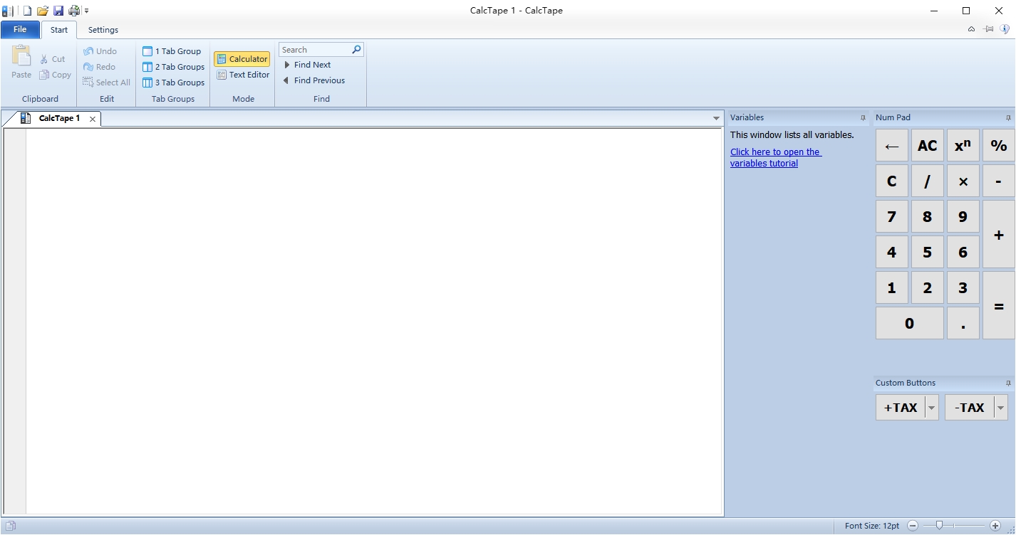This screenshot has height=535, width=1016.
Task: Open the document tab list dropdown
Action: click(x=716, y=119)
